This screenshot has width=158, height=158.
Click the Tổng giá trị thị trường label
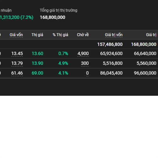pos(58,10)
